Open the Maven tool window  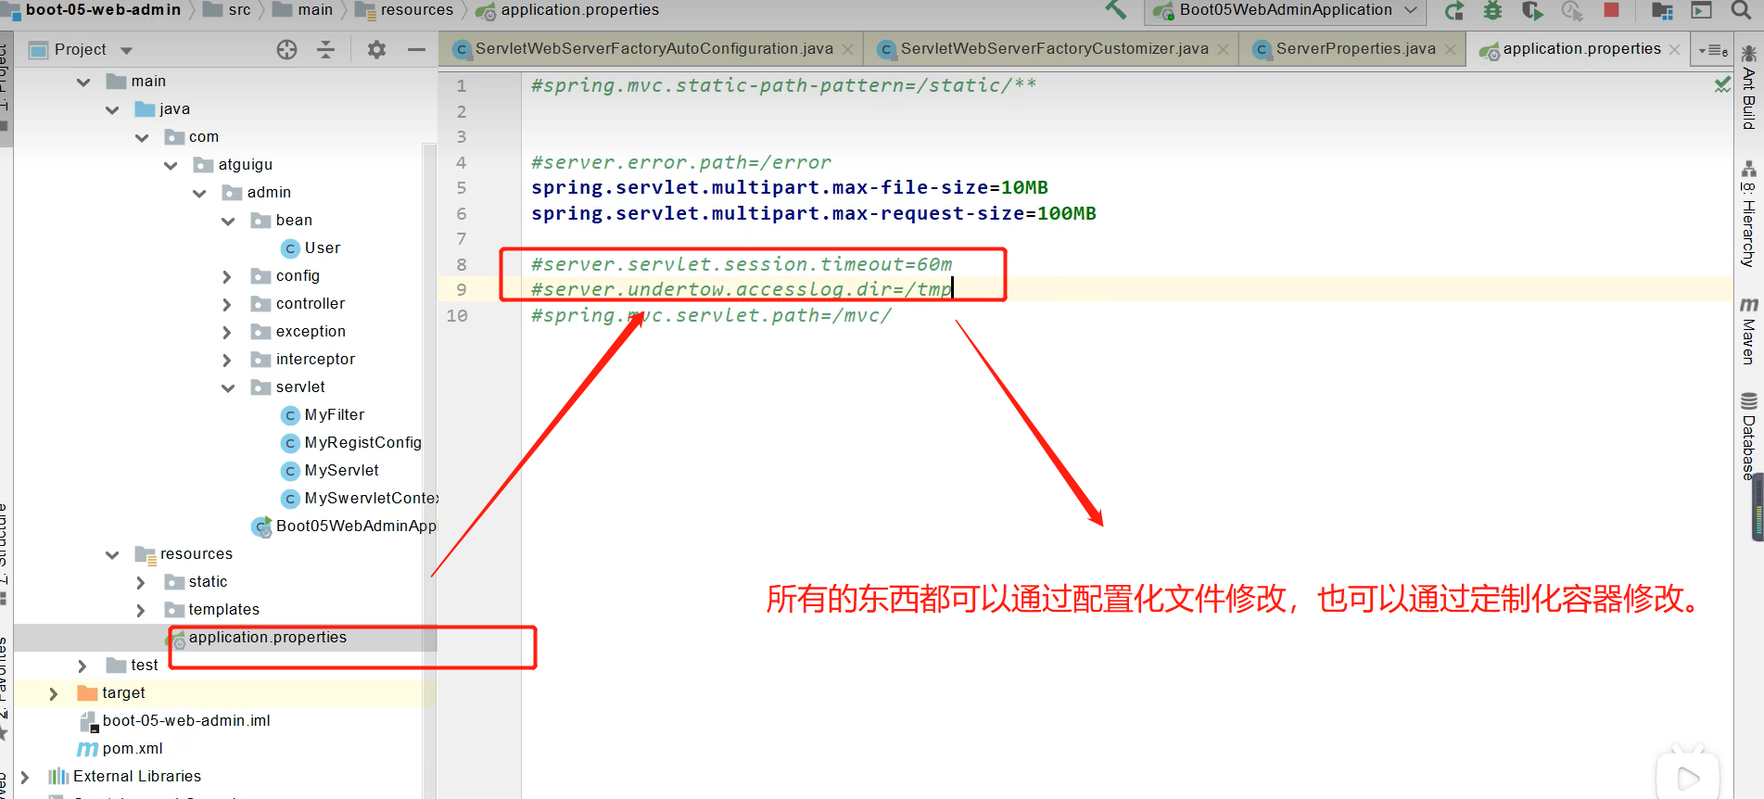tap(1748, 331)
